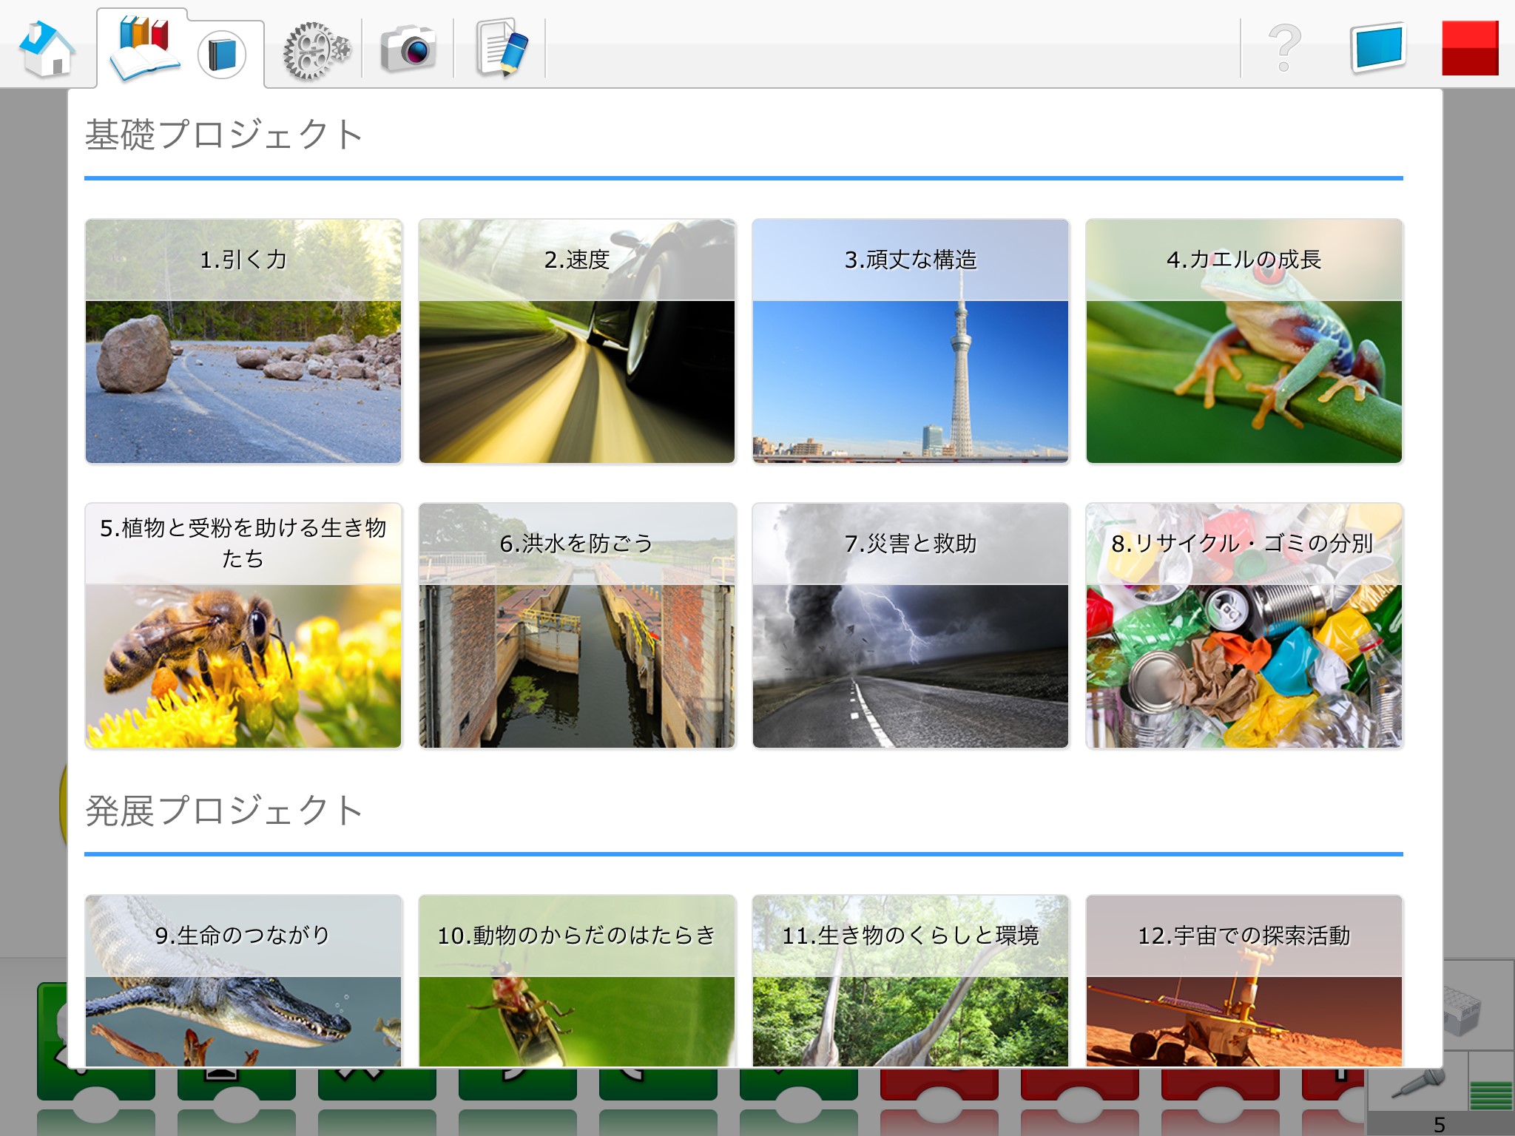Click the 発展プロジェクト section heading
The image size is (1515, 1136).
[223, 811]
